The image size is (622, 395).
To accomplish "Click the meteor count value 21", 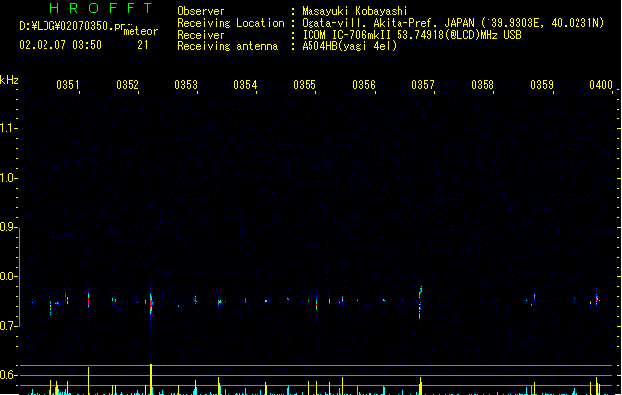I will click(x=143, y=45).
